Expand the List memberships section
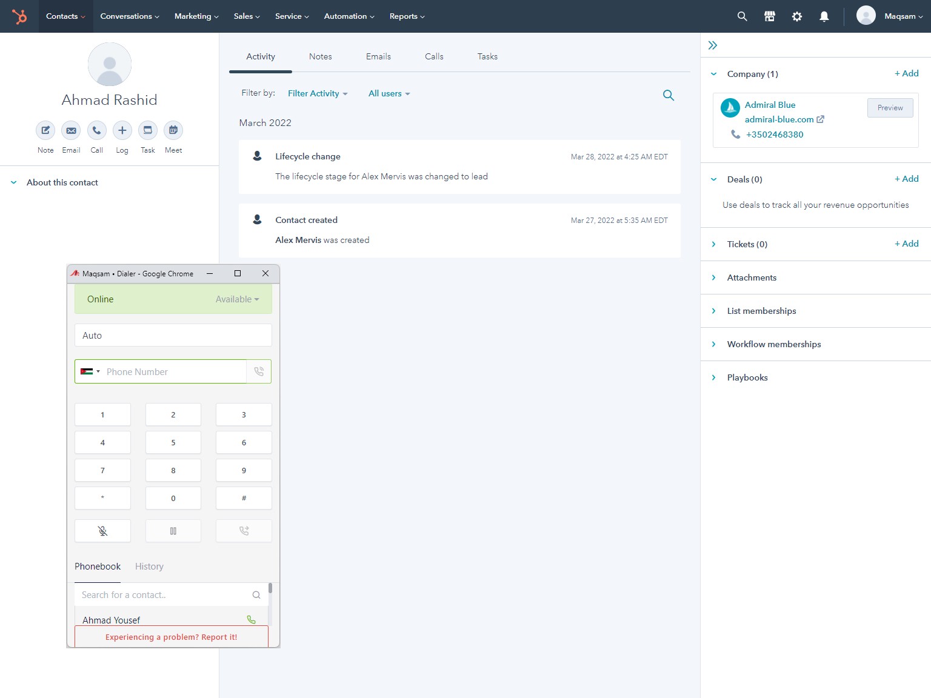The image size is (931, 698). 714,311
